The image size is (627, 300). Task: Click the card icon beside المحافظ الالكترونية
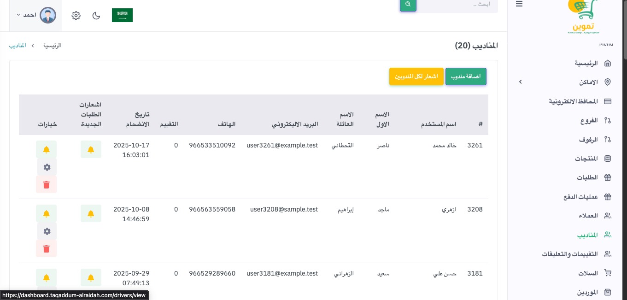tap(608, 101)
